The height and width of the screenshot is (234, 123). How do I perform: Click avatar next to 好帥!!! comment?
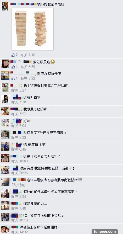pyautogui.click(x=5, y=123)
